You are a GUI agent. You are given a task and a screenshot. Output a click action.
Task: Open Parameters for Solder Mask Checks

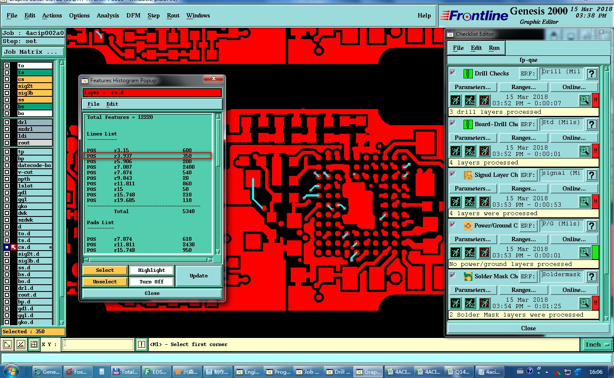tap(472, 290)
